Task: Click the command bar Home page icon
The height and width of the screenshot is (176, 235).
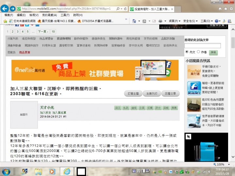Action: (x=134, y=21)
